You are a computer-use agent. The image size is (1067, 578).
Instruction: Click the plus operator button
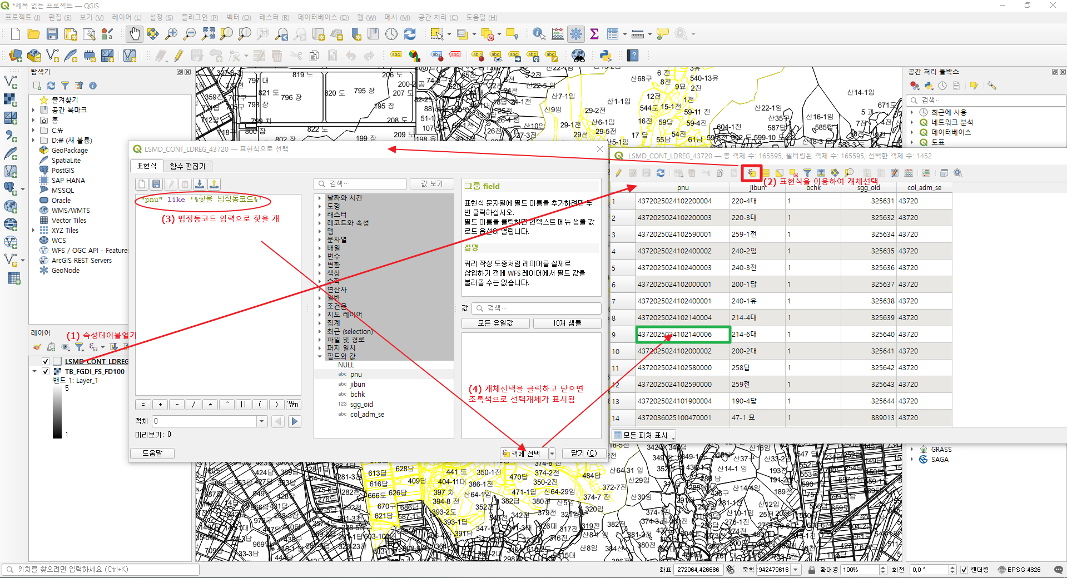coord(160,405)
